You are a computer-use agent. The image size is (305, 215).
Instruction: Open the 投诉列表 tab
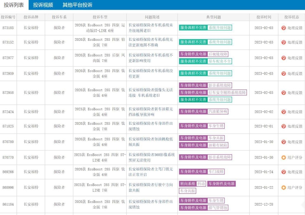click(x=14, y=5)
